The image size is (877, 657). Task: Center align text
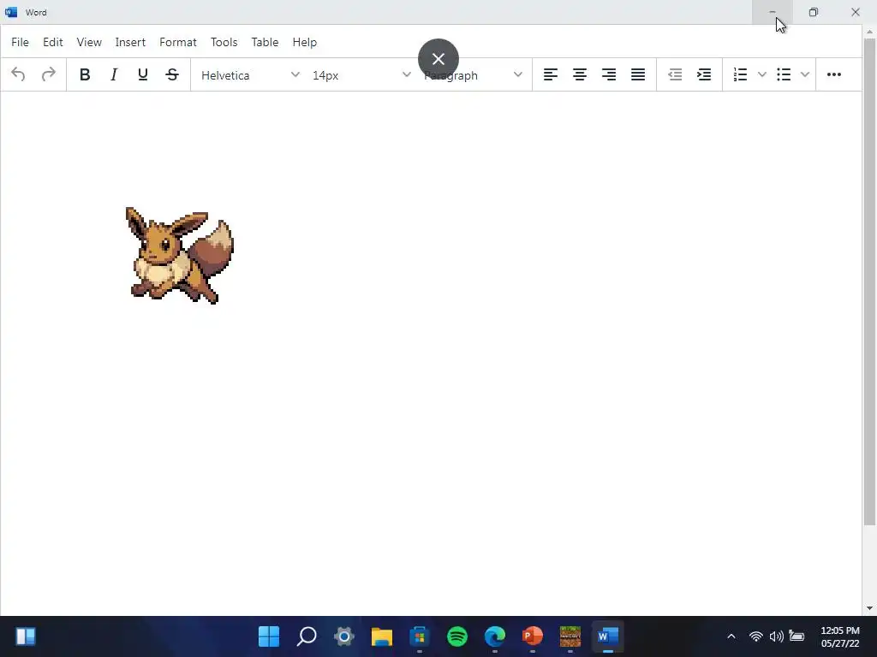[x=580, y=74]
